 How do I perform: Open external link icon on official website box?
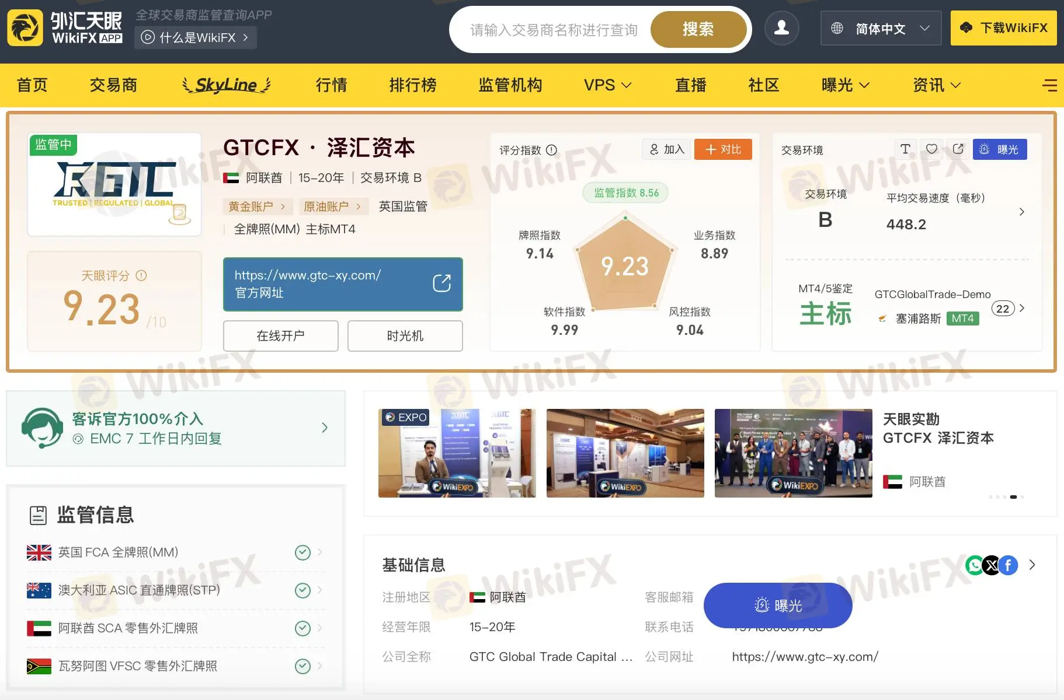[x=441, y=283]
